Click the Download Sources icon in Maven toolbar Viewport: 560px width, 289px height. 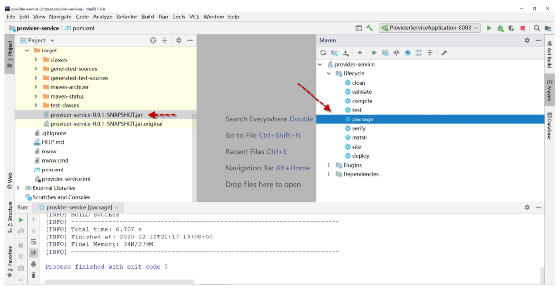point(346,53)
